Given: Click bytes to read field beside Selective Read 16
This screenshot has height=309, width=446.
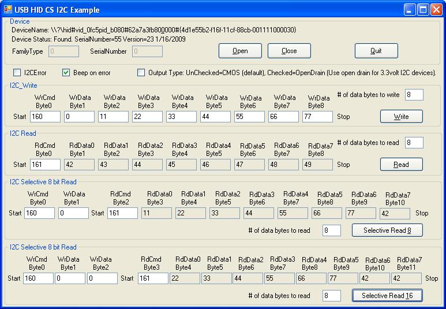Looking at the screenshot, I should click(x=332, y=296).
